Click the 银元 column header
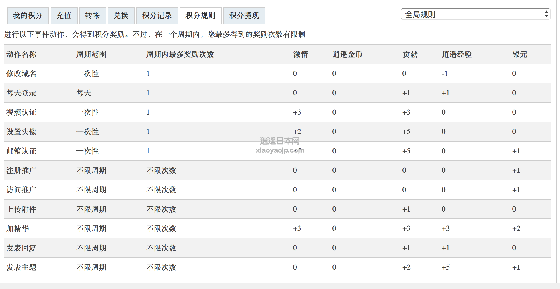The height and width of the screenshot is (289, 560). click(520, 54)
